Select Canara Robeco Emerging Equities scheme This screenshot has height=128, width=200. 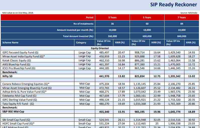(x=26, y=84)
